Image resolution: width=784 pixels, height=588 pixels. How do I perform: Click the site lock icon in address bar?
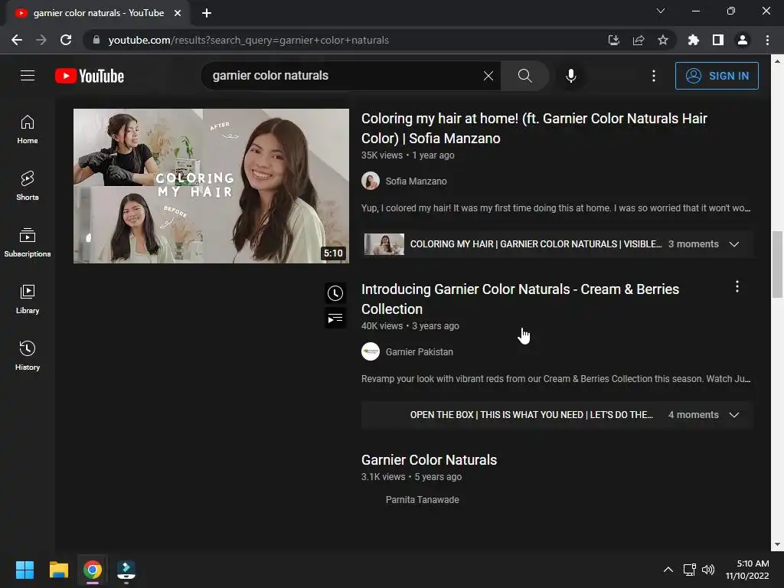tap(96, 40)
